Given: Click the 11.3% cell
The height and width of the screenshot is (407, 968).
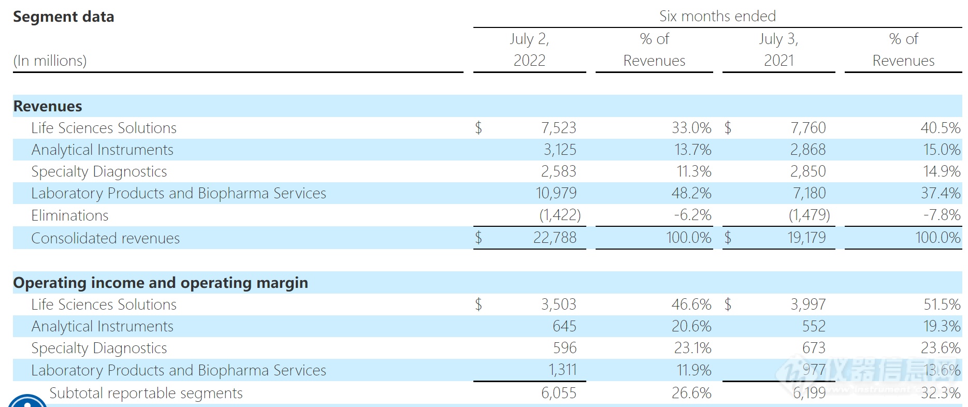Looking at the screenshot, I should click(x=694, y=171).
